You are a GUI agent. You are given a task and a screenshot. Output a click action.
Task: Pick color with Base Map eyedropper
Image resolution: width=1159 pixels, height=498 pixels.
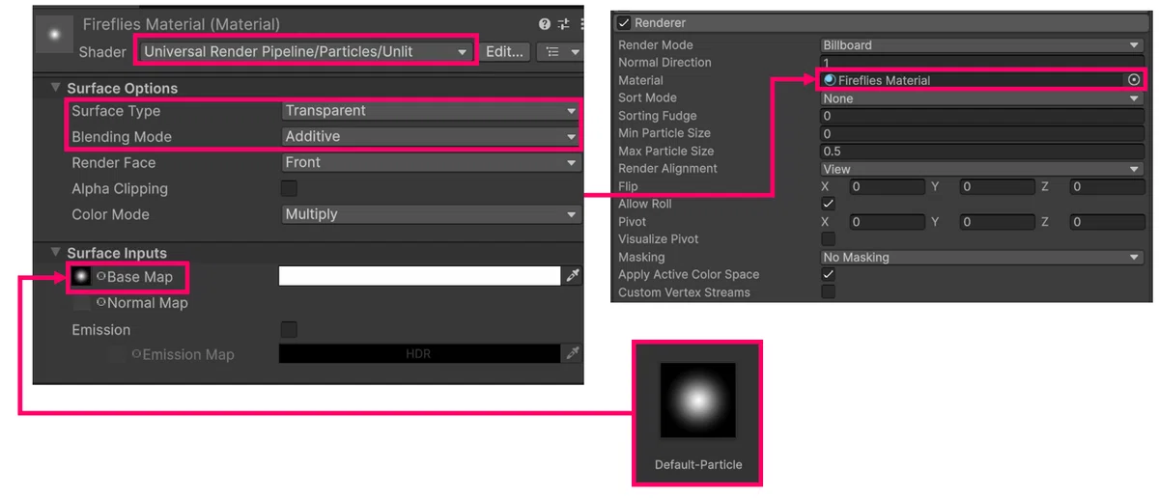[x=573, y=276]
